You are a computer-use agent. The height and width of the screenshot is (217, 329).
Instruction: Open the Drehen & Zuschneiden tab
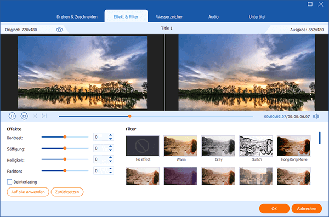(77, 17)
